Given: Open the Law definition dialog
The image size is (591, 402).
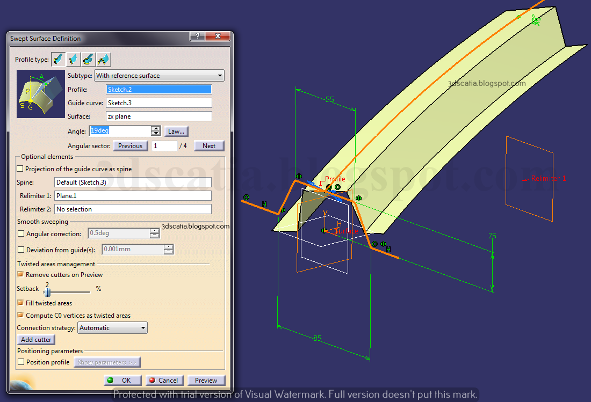Looking at the screenshot, I should click(176, 130).
